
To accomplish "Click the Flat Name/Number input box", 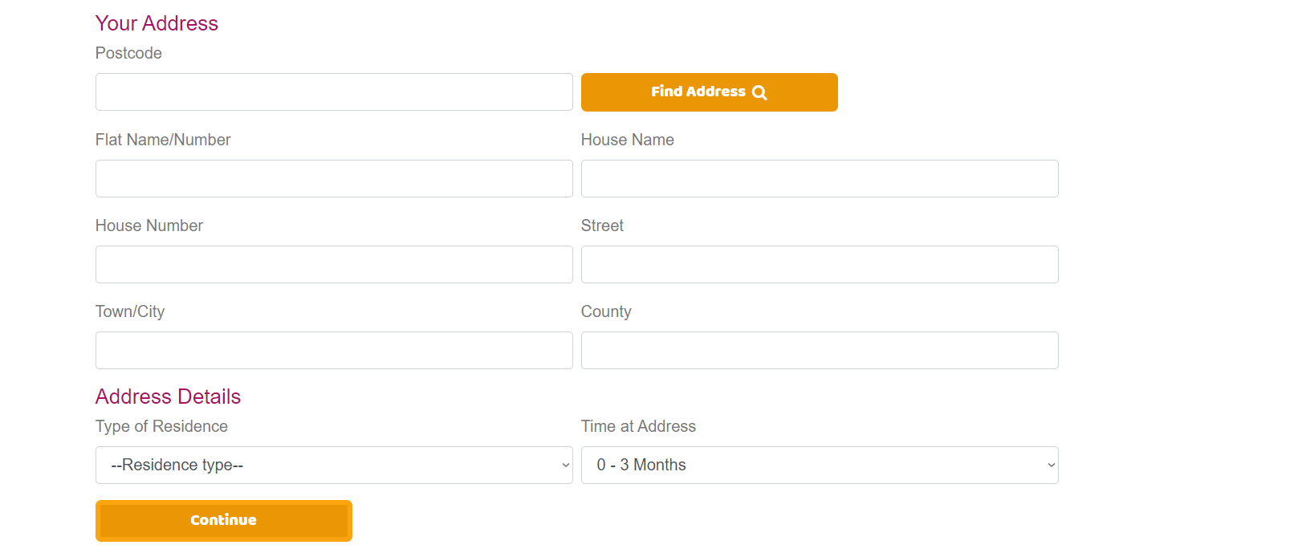I will coord(334,178).
